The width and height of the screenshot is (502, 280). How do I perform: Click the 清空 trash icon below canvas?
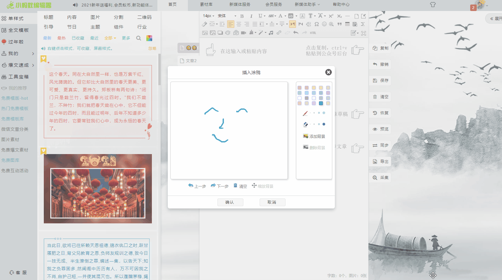click(236, 185)
